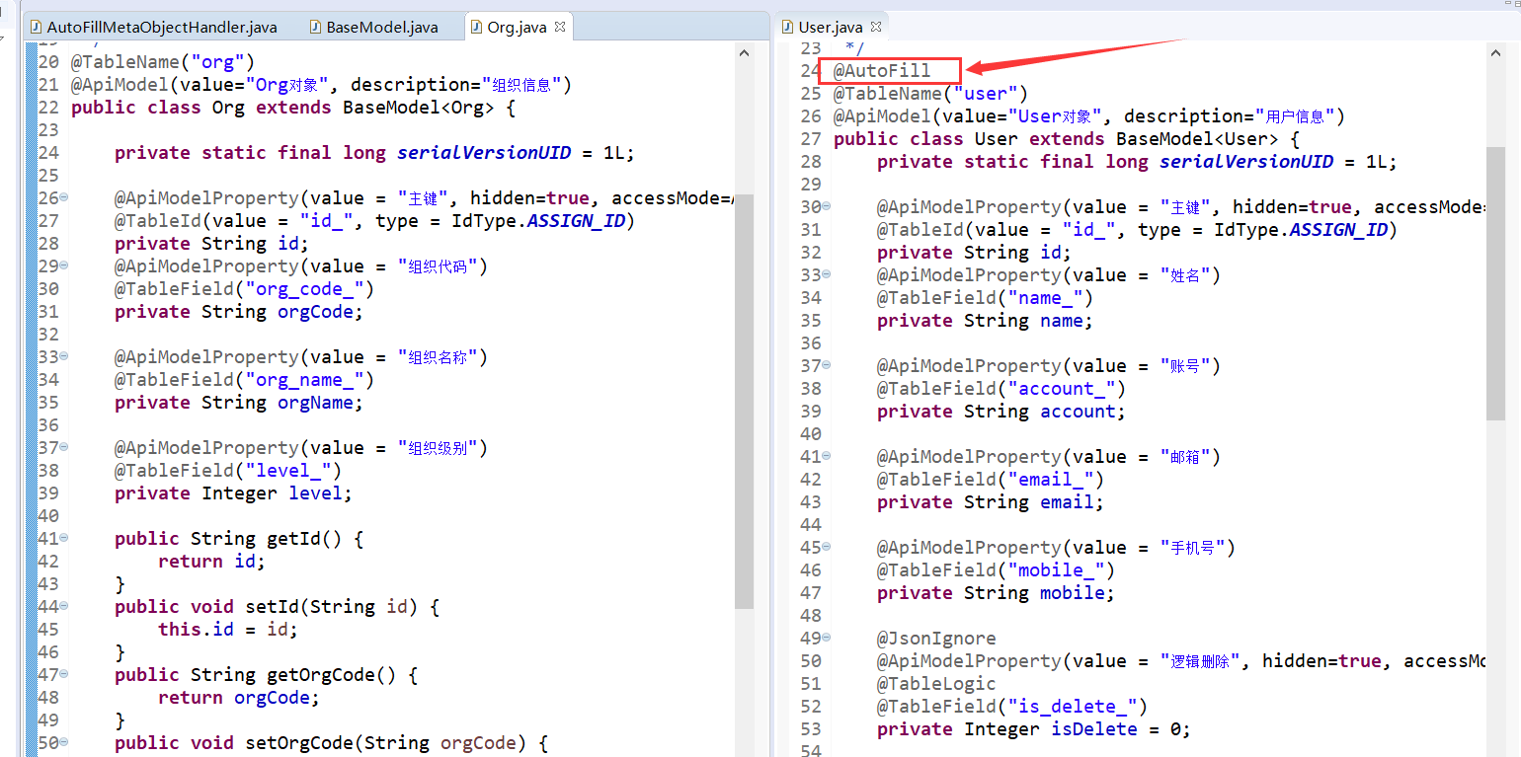Fold the setId method at line 44

coord(64,606)
